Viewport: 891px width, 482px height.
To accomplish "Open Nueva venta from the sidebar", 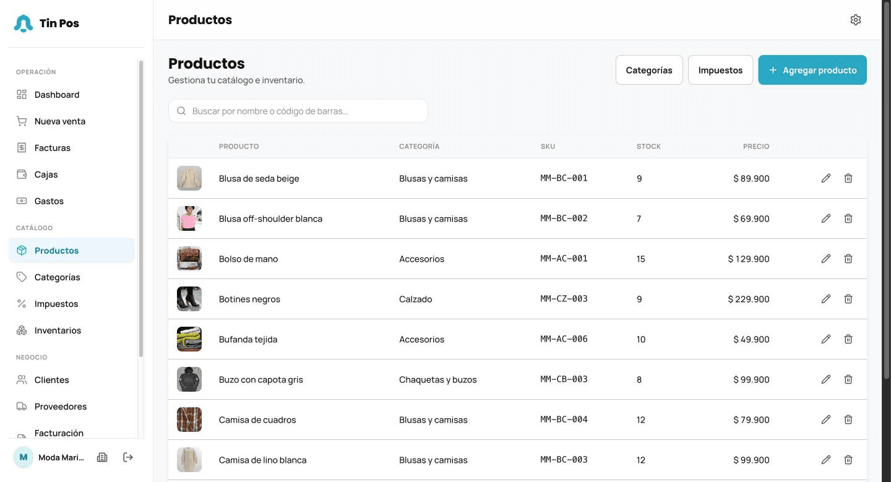I will tap(72, 121).
